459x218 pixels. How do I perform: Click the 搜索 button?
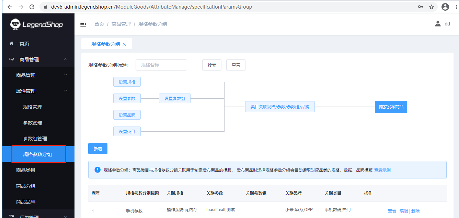tap(212, 65)
